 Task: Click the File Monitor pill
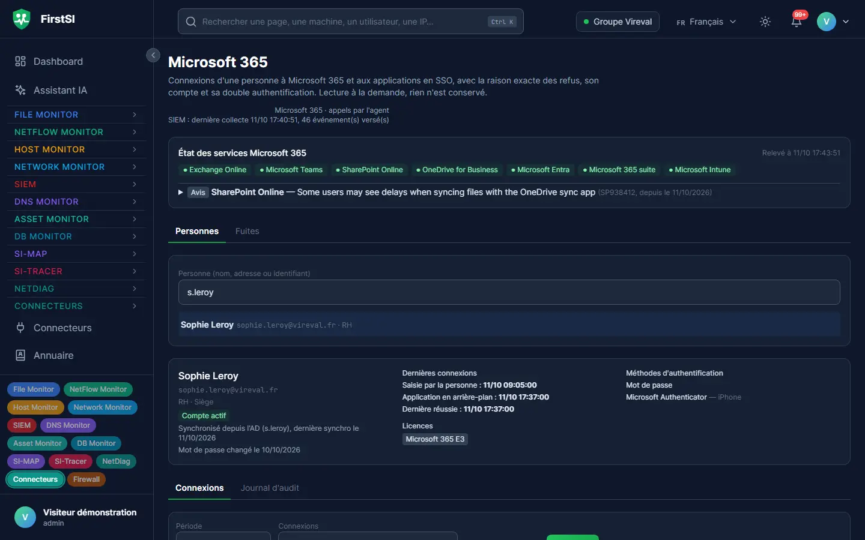[34, 389]
